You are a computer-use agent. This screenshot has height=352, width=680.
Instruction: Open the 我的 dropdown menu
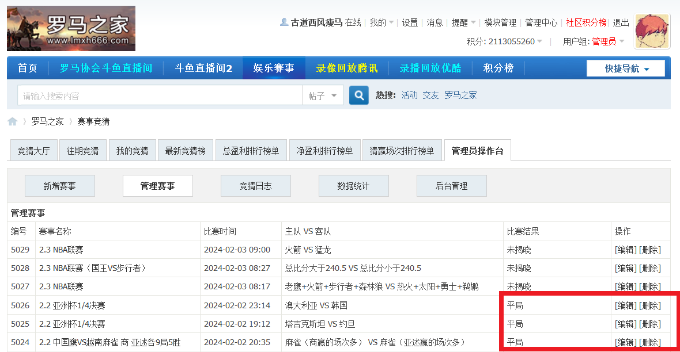coord(380,23)
